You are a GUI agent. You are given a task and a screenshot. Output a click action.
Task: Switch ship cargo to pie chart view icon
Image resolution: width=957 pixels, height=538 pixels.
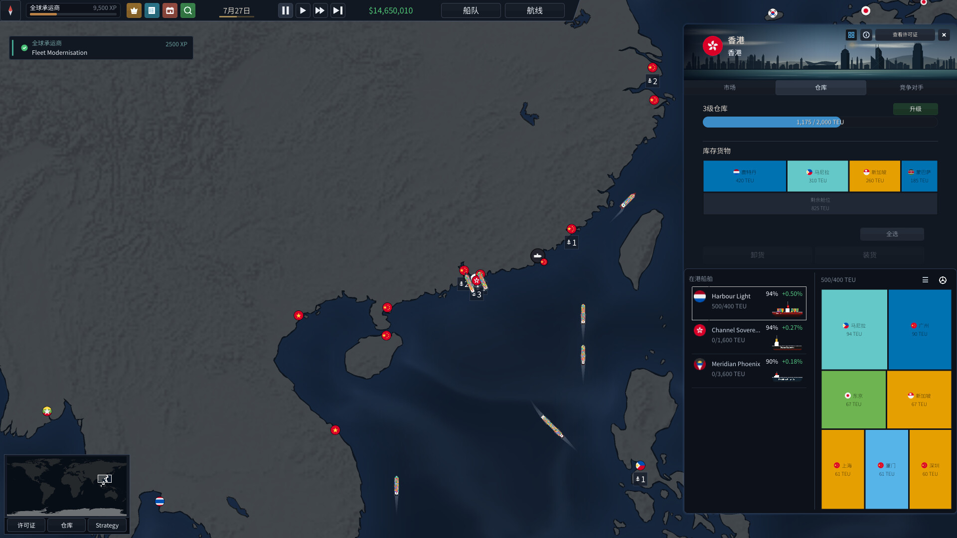pos(943,280)
